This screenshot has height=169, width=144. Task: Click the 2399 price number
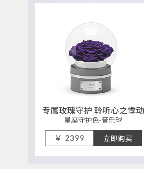(75, 138)
